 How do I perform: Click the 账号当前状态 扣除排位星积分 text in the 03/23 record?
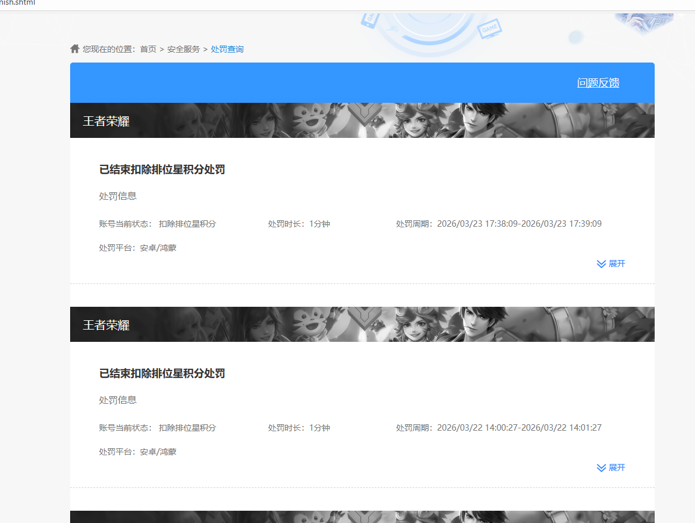(157, 224)
